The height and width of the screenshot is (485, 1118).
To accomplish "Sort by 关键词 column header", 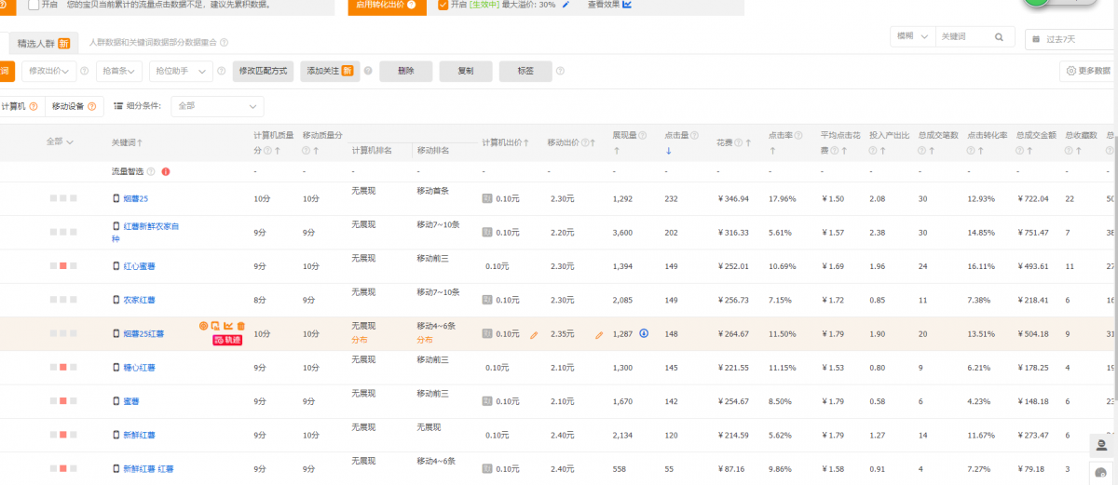I will (127, 141).
